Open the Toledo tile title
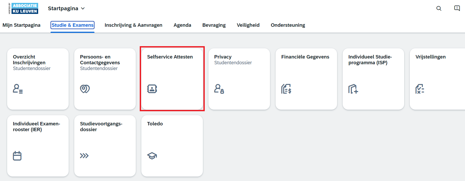 (155, 124)
